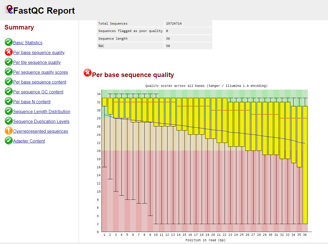Click the FastQC logo icon in header
Image resolution: width=328 pixels, height=244 pixels.
click(x=9, y=10)
